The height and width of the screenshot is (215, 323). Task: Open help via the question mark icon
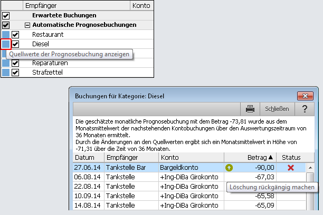click(x=305, y=109)
